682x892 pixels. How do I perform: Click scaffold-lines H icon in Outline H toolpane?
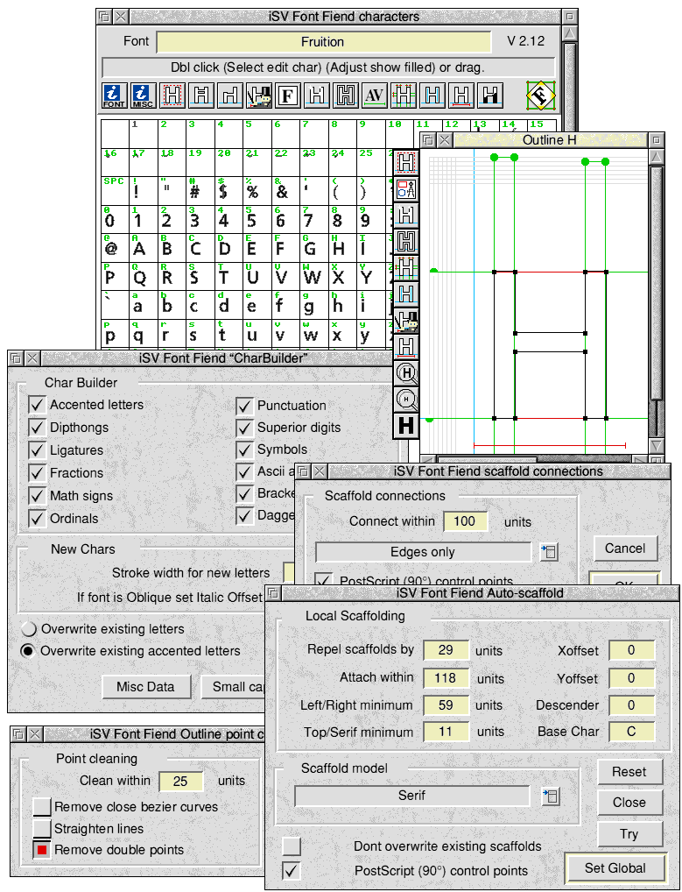point(406,268)
